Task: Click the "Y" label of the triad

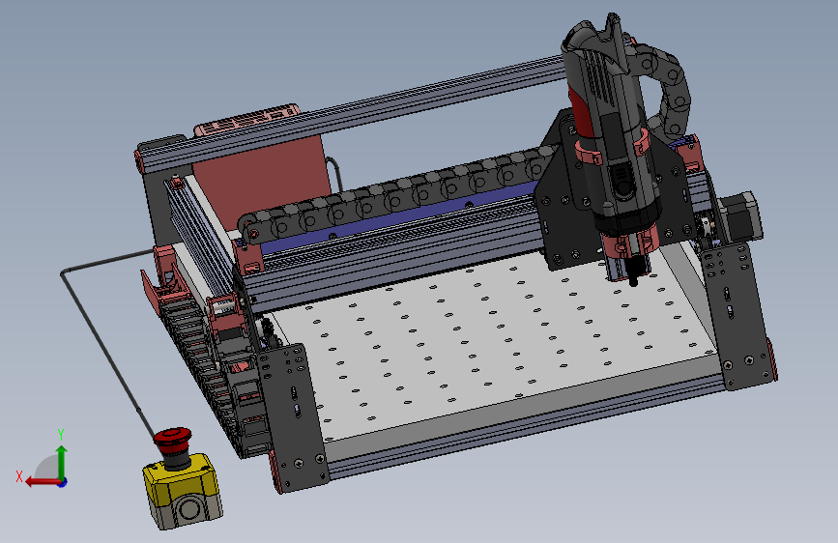Action: pyautogui.click(x=61, y=434)
